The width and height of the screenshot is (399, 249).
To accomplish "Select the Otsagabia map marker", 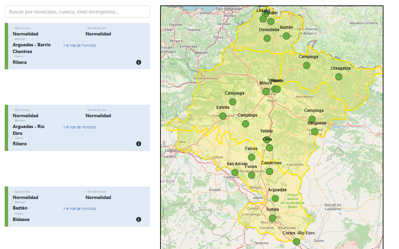I will tap(339, 77).
